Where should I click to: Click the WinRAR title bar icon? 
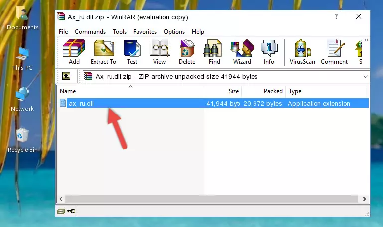[x=61, y=16]
